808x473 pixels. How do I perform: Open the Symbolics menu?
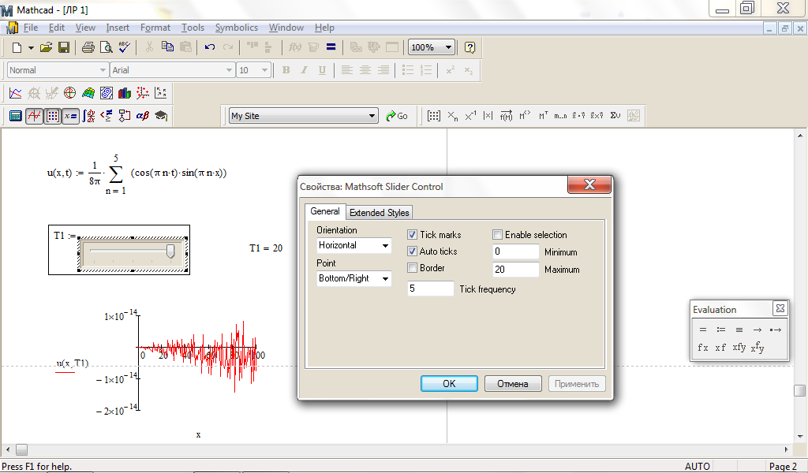pos(237,28)
